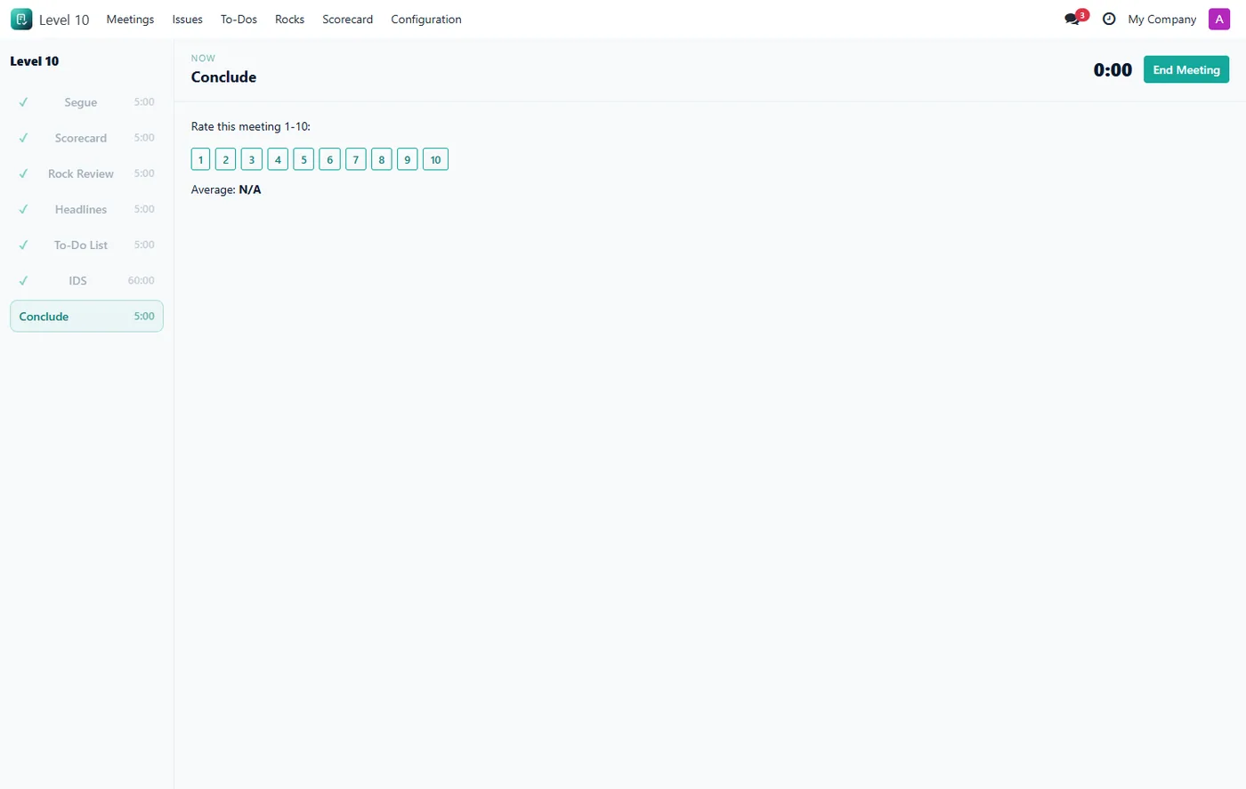This screenshot has width=1246, height=789.
Task: Open the To-Dos menu
Action: coord(239,19)
